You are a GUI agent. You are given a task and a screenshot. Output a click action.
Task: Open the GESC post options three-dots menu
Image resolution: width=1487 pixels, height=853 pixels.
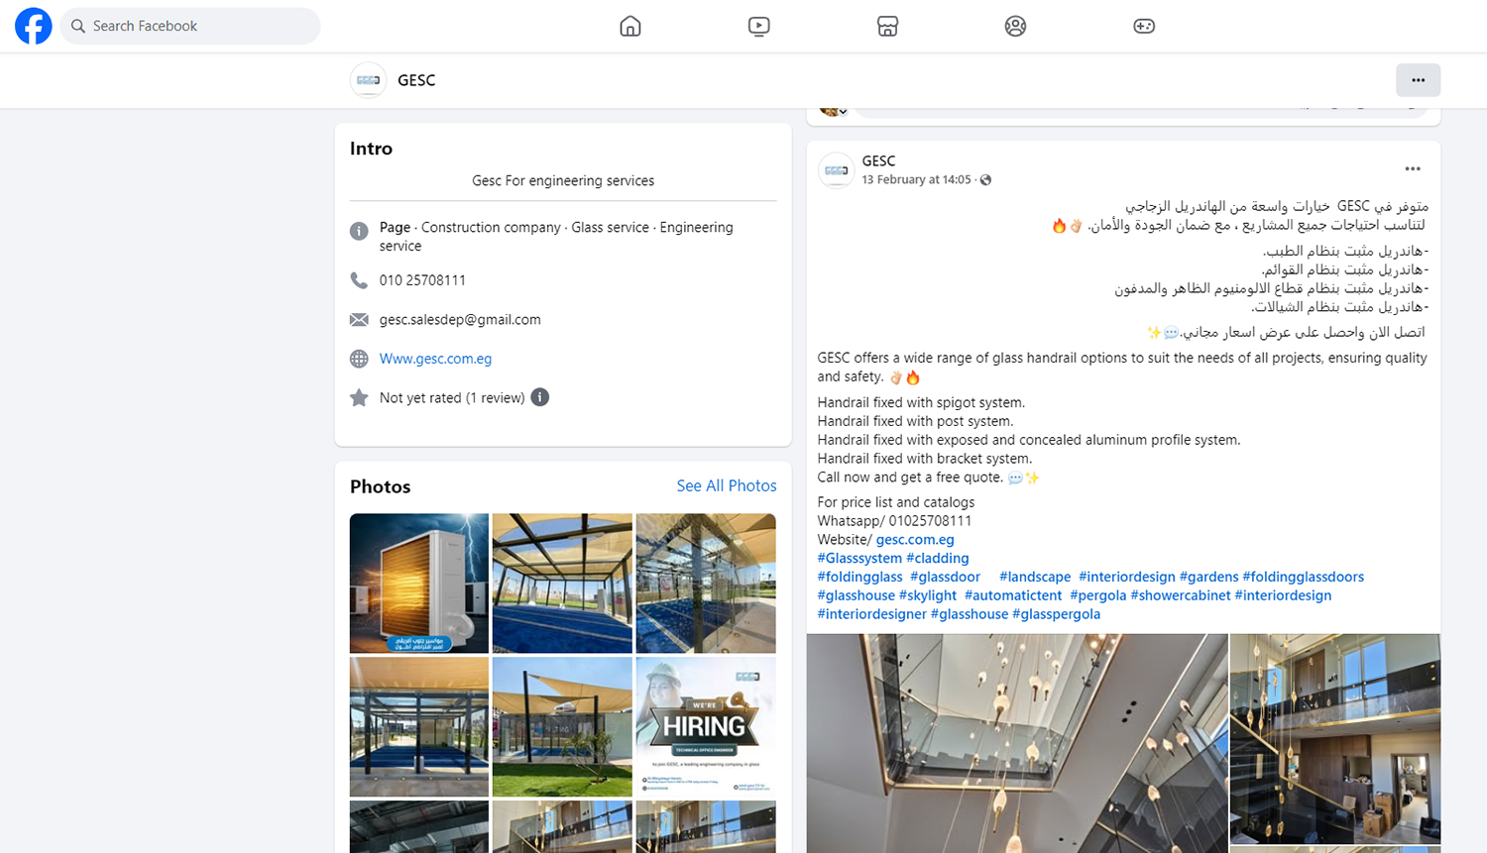[x=1413, y=169]
